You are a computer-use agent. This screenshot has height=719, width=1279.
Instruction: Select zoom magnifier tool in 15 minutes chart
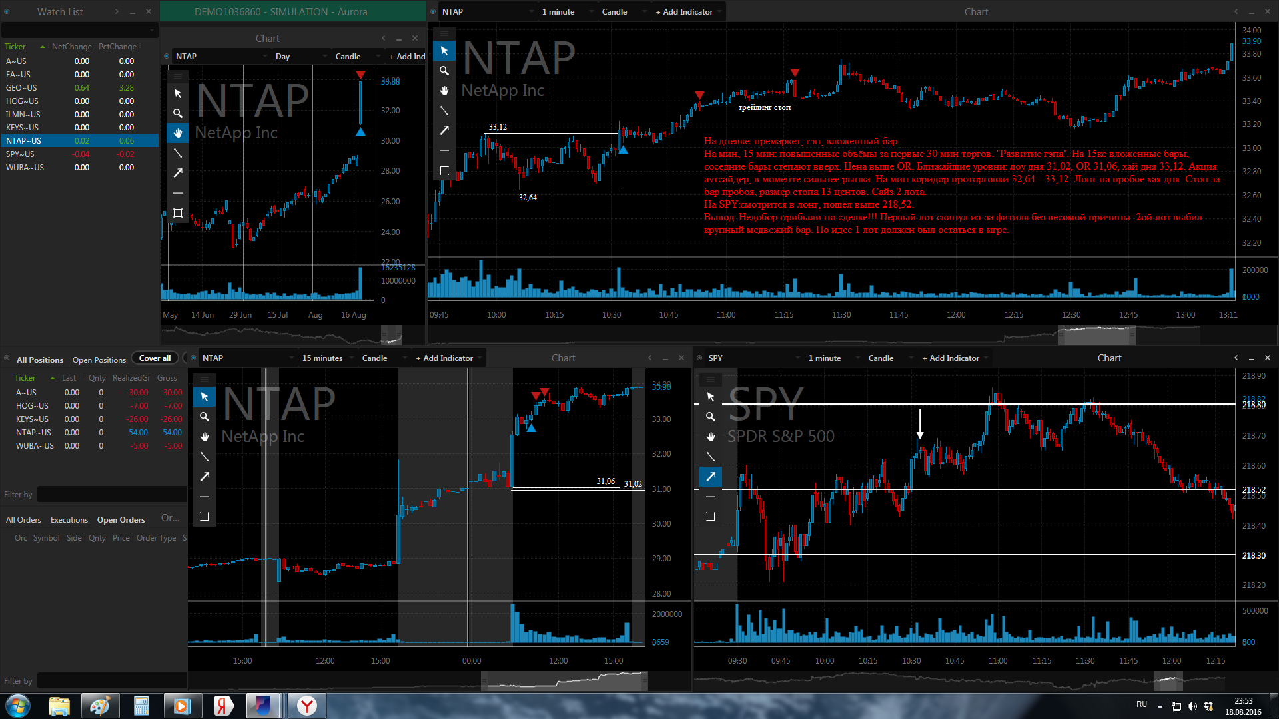pyautogui.click(x=205, y=417)
